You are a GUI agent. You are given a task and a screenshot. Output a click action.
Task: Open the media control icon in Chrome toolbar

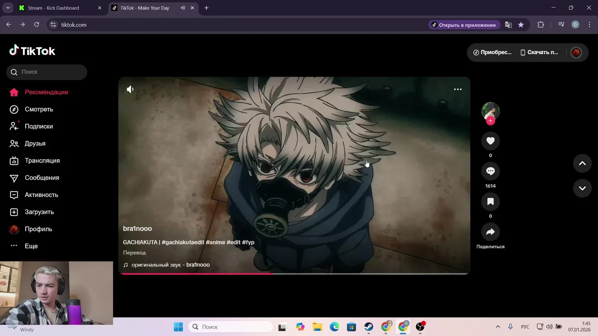coord(561,25)
